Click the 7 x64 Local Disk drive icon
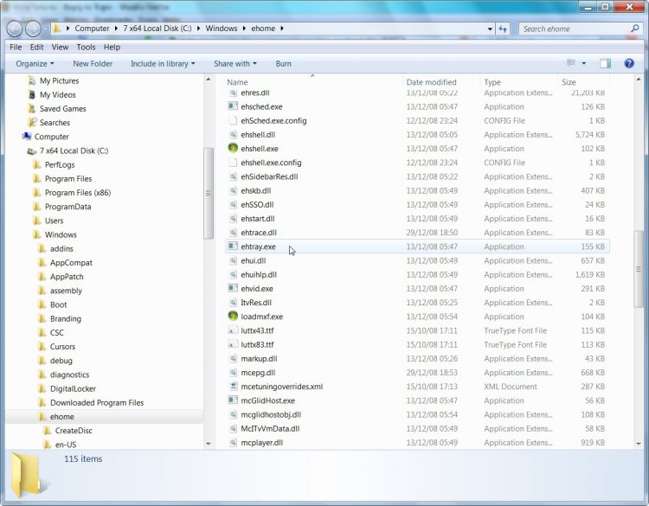Screen dimensions: 649x506 pos(32,151)
